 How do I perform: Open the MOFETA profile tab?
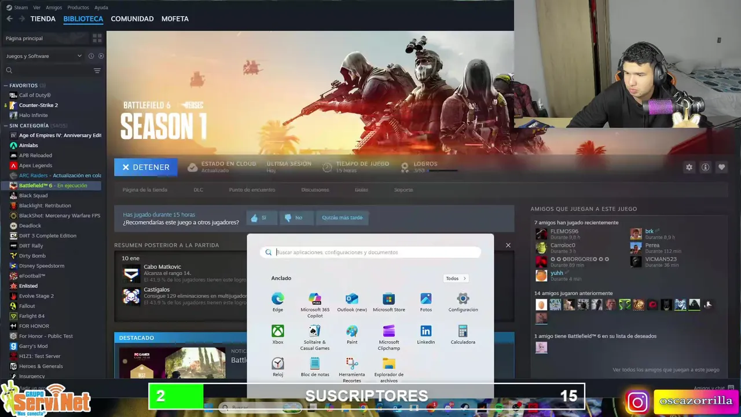tap(175, 19)
